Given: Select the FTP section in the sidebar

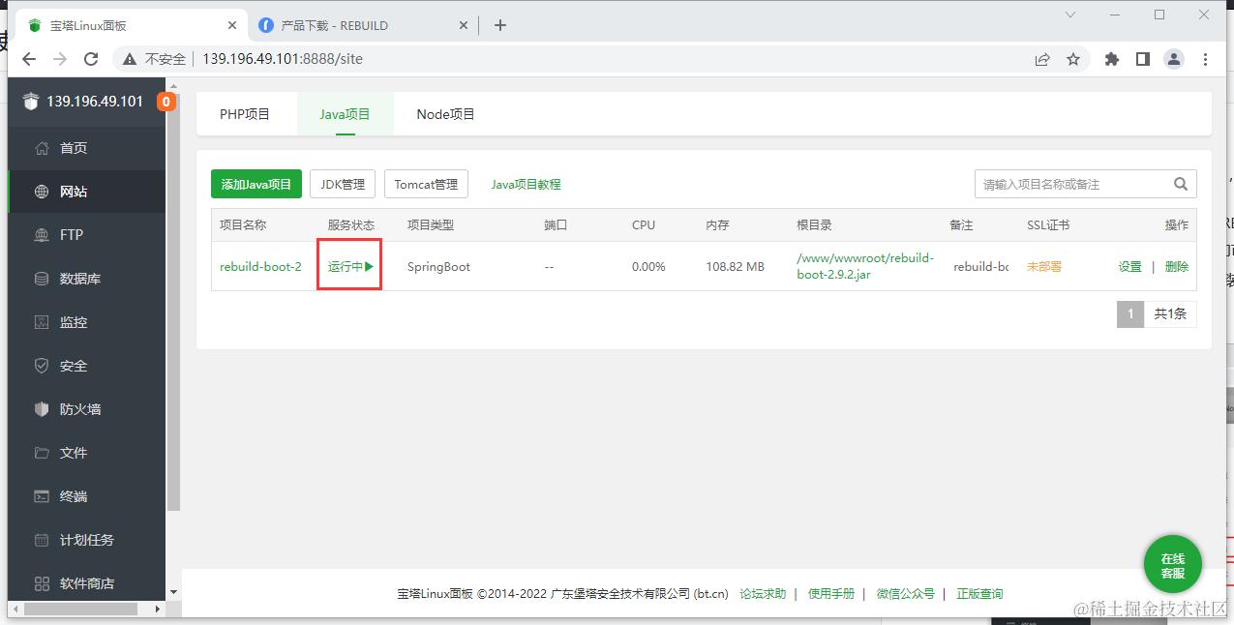Looking at the screenshot, I should [71, 234].
